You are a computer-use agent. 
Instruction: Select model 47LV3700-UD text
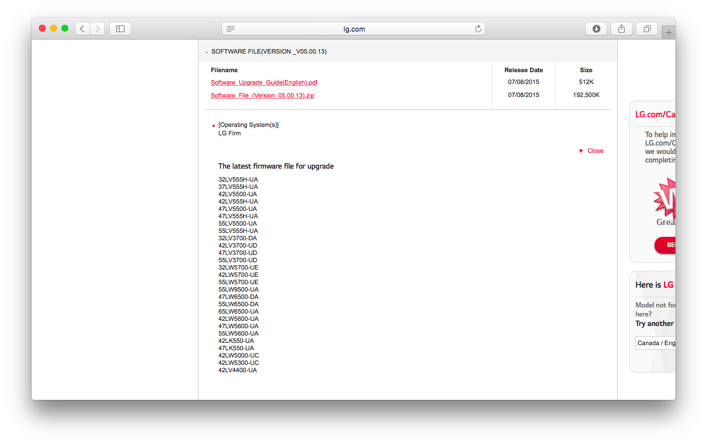click(237, 253)
